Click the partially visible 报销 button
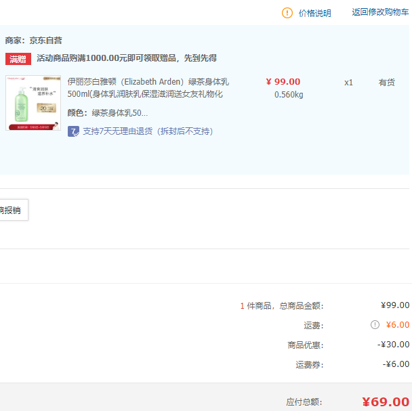 point(14,210)
